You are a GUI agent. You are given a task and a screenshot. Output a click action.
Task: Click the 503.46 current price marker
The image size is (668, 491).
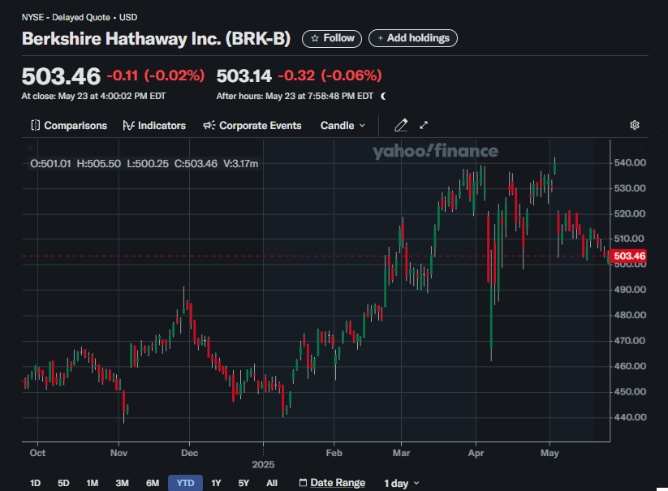coord(629,256)
